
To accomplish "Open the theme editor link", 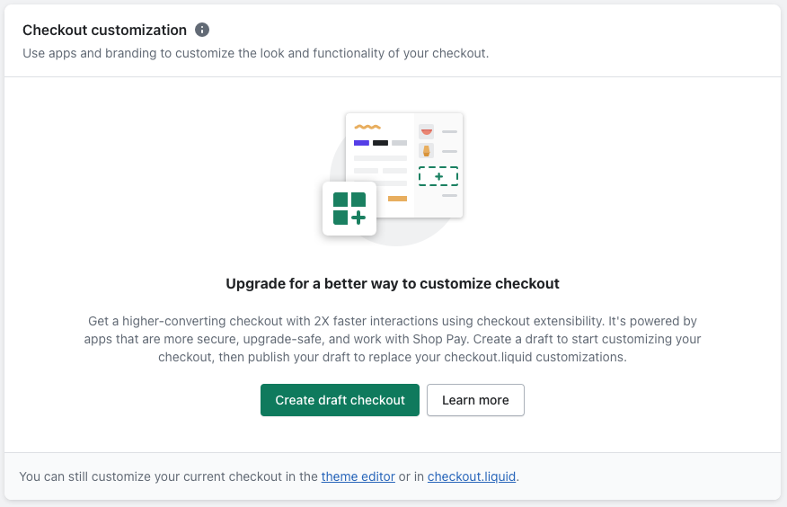I will click(x=358, y=476).
